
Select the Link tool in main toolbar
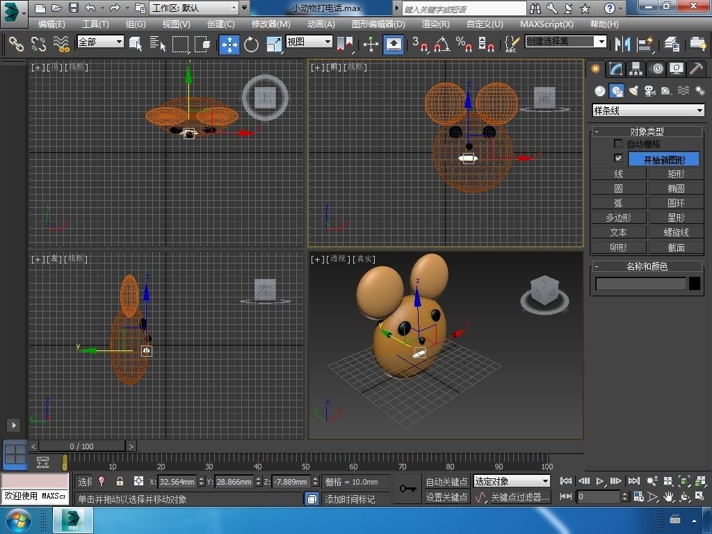pos(17,44)
